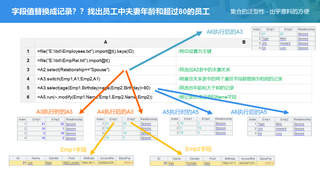
Task: Click the A5.run modify formula cell
Action: [95, 97]
